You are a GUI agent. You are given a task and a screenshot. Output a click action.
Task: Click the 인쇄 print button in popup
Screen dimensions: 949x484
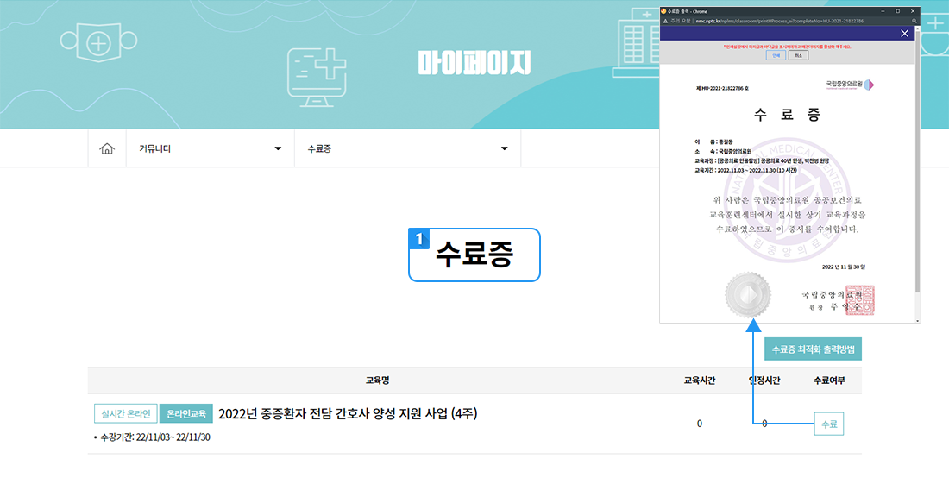[x=776, y=55]
